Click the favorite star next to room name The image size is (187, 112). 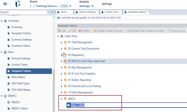30,6
